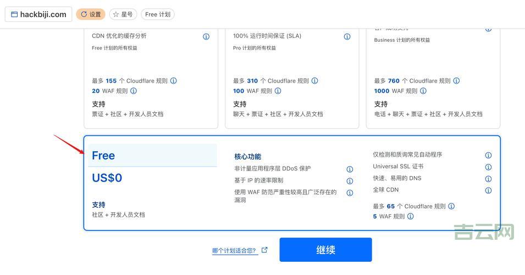Click the US$0 price text

(x=107, y=178)
